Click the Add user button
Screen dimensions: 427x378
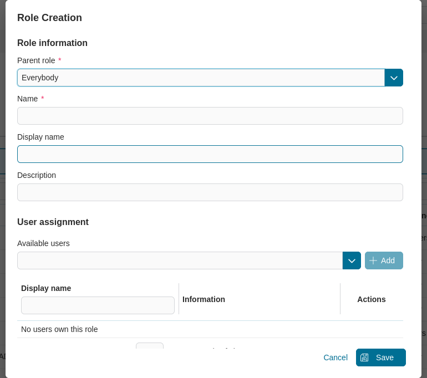coord(384,260)
